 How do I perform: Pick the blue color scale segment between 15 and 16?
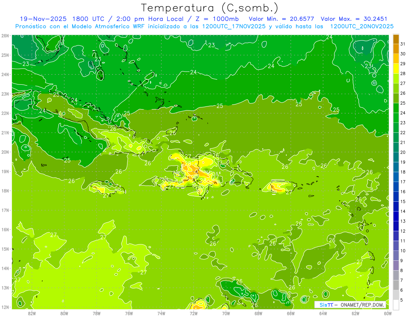[x=396, y=196]
